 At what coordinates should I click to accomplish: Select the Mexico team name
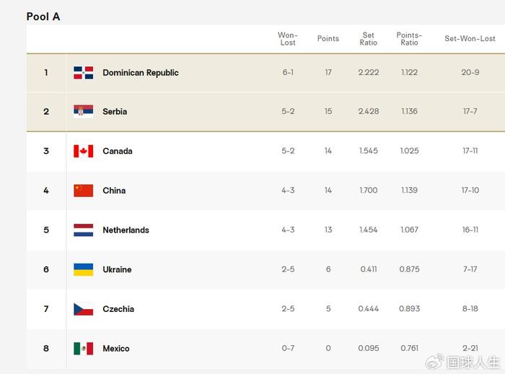click(116, 349)
